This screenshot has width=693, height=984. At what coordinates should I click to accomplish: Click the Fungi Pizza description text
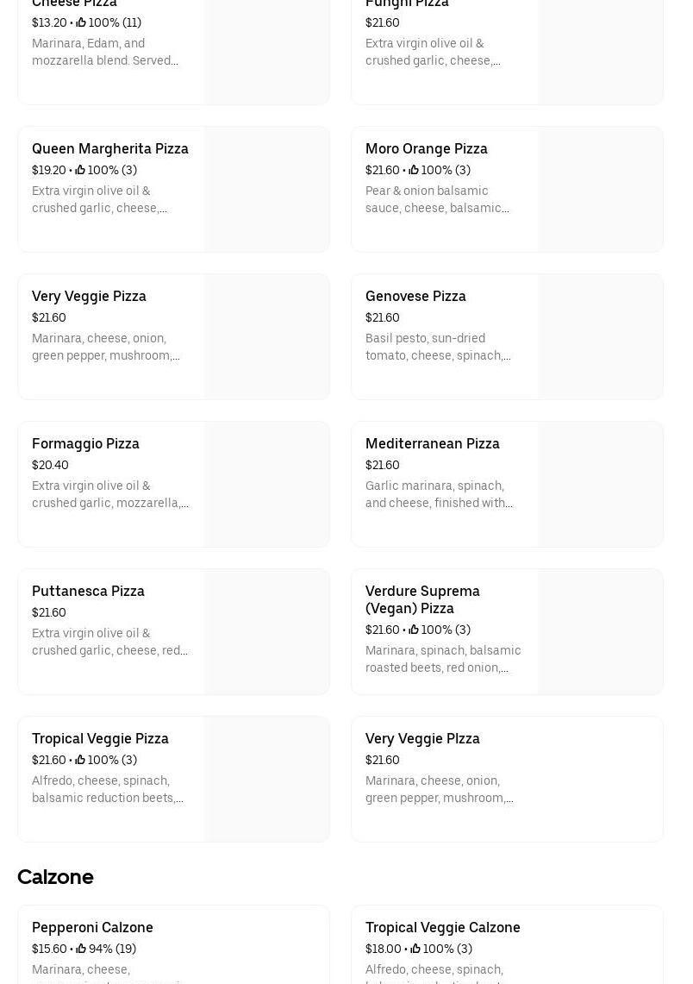433,52
